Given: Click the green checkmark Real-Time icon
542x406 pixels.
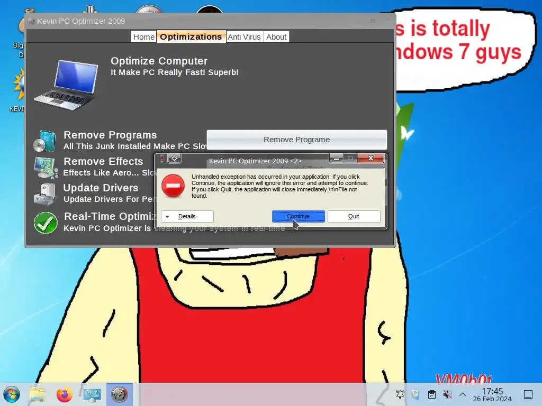Looking at the screenshot, I should (46, 223).
